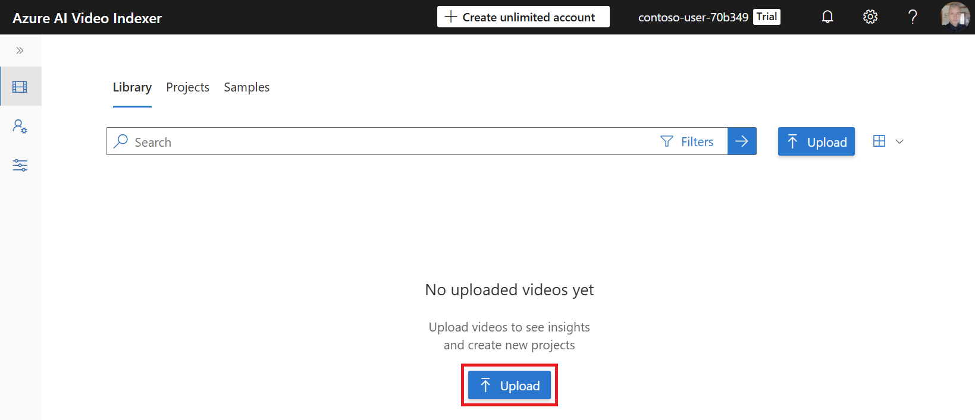Click Create unlimited account
975x420 pixels.
coord(523,17)
